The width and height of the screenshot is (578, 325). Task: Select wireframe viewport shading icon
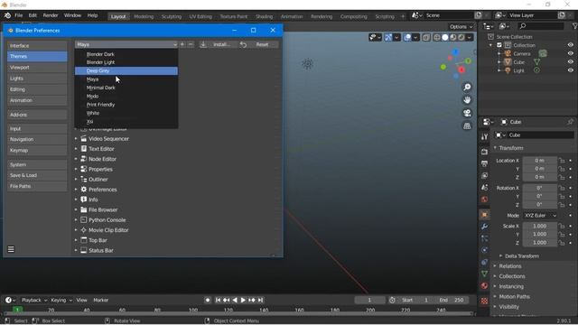437,37
